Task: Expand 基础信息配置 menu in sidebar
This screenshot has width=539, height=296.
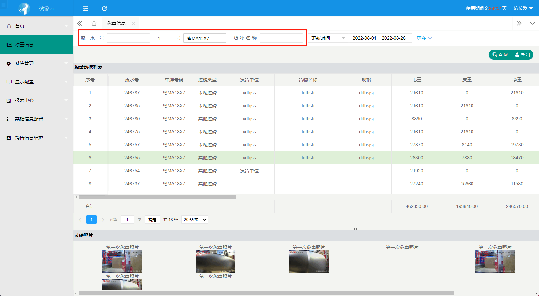Action: (x=37, y=119)
